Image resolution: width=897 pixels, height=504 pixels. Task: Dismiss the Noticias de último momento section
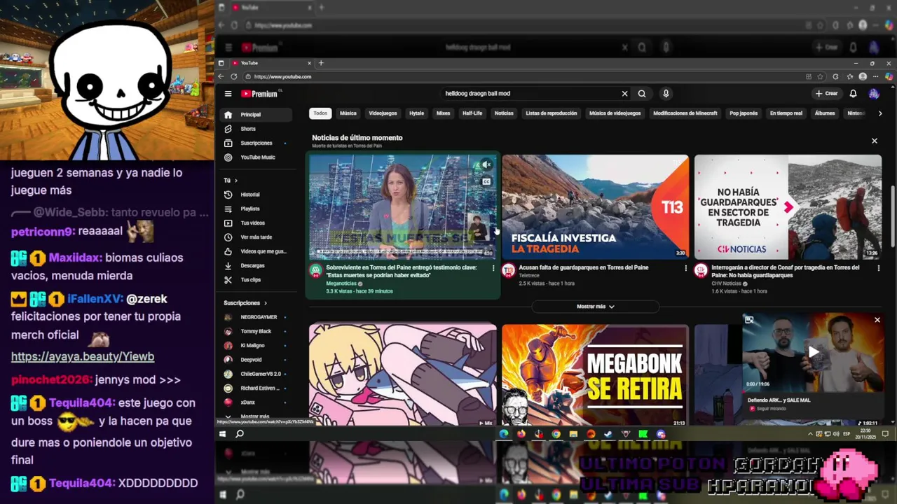874,141
